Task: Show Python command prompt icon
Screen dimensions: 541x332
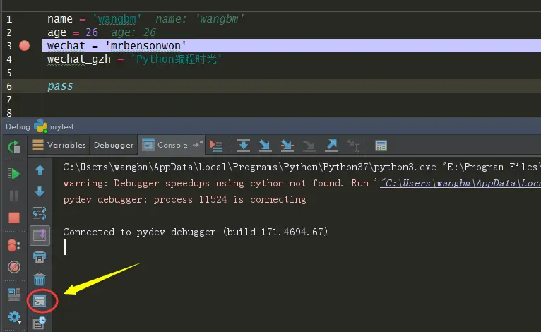Action: click(x=40, y=302)
